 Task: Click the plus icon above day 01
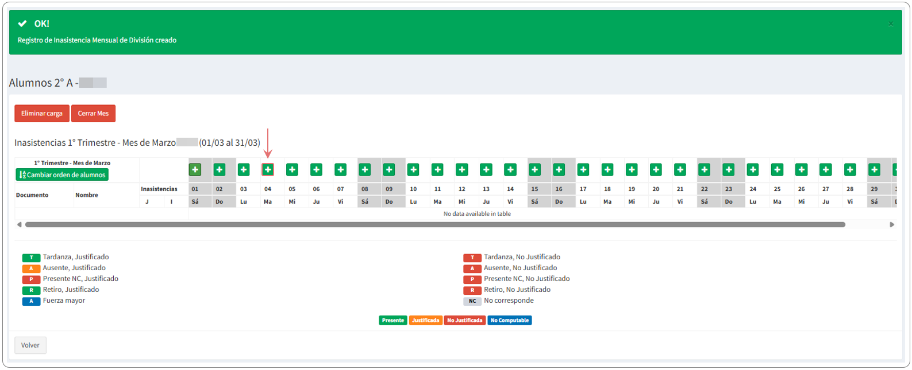point(195,170)
